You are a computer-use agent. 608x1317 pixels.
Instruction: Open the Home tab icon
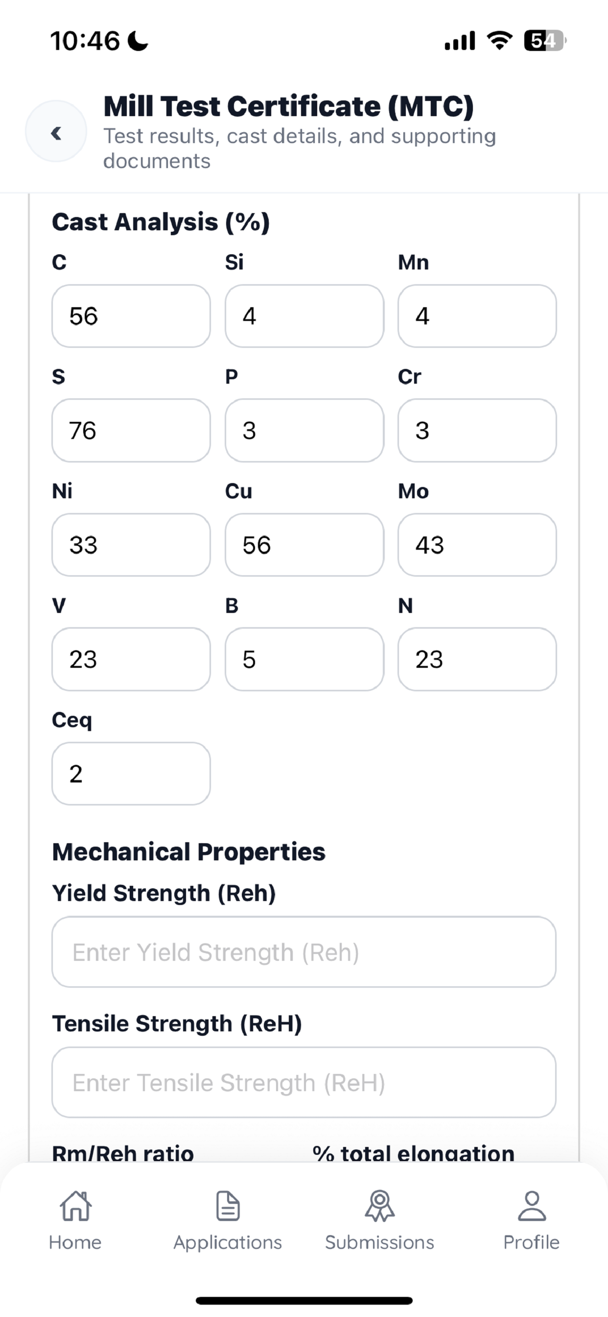coord(75,1206)
